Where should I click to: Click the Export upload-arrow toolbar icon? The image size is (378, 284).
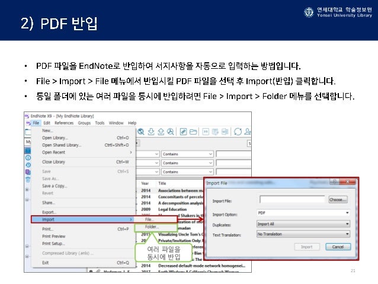(x=161, y=132)
